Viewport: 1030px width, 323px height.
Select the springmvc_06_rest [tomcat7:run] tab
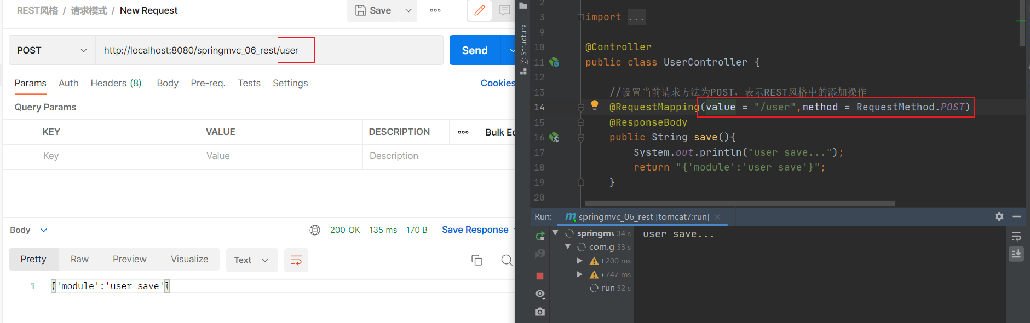[x=643, y=217]
